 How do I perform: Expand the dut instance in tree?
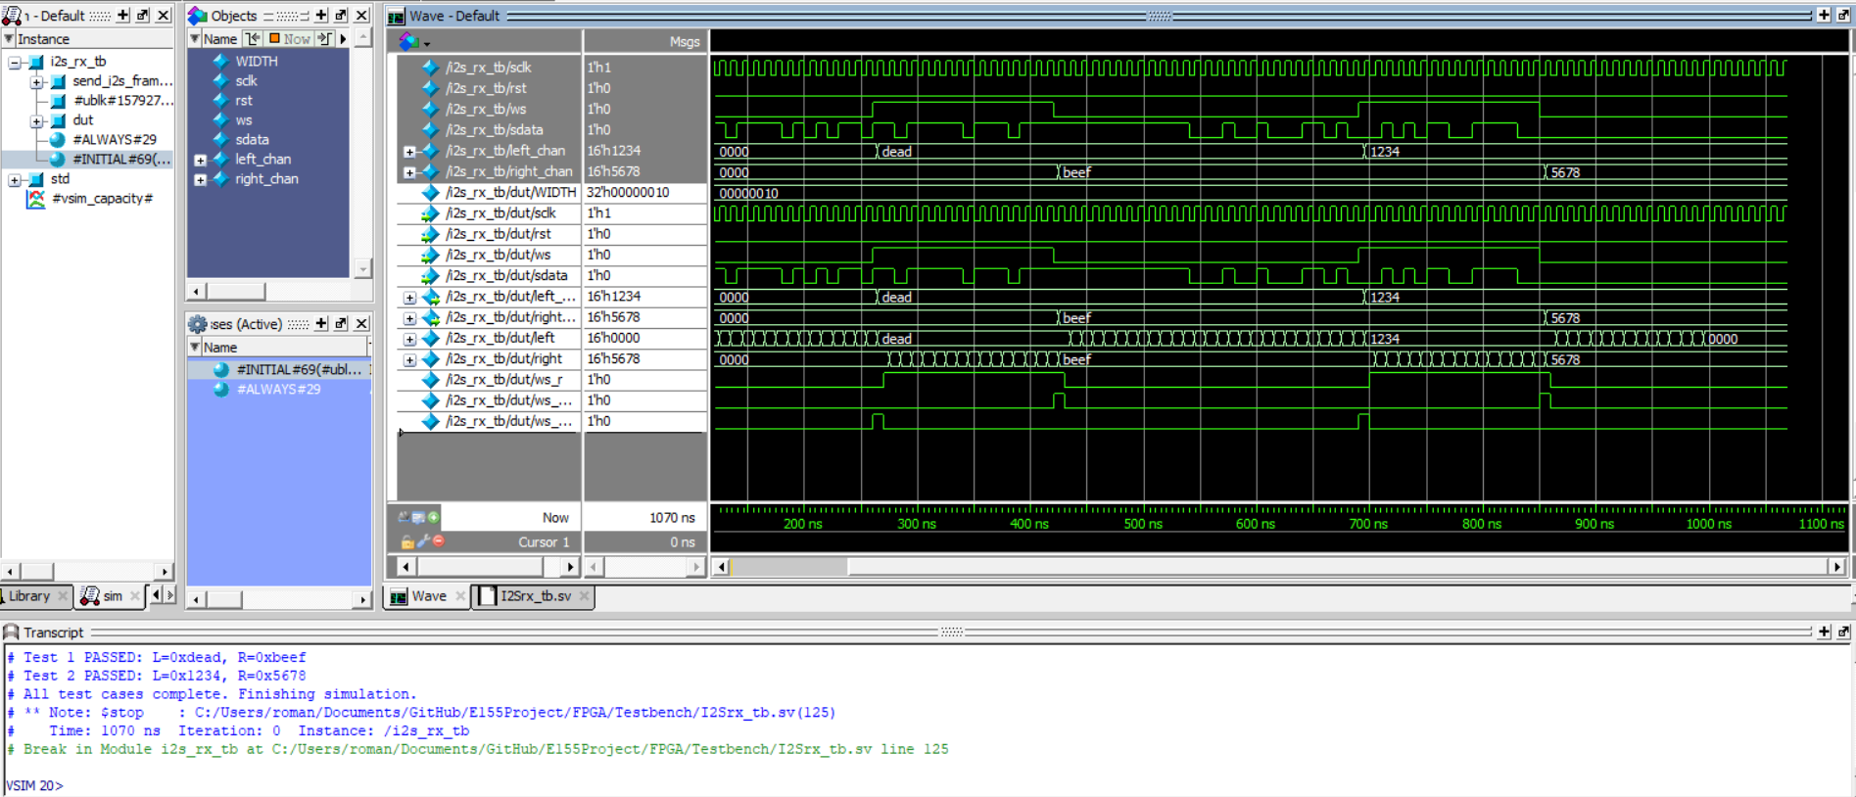pos(37,120)
